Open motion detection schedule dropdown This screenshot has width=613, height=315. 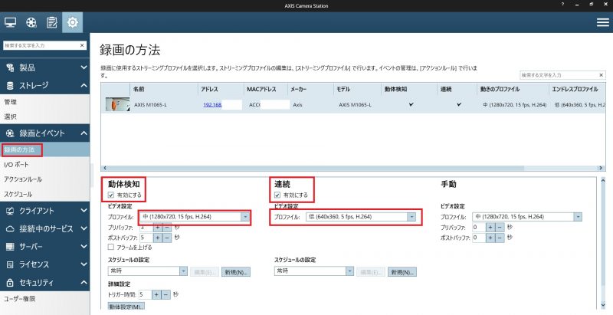click(183, 271)
